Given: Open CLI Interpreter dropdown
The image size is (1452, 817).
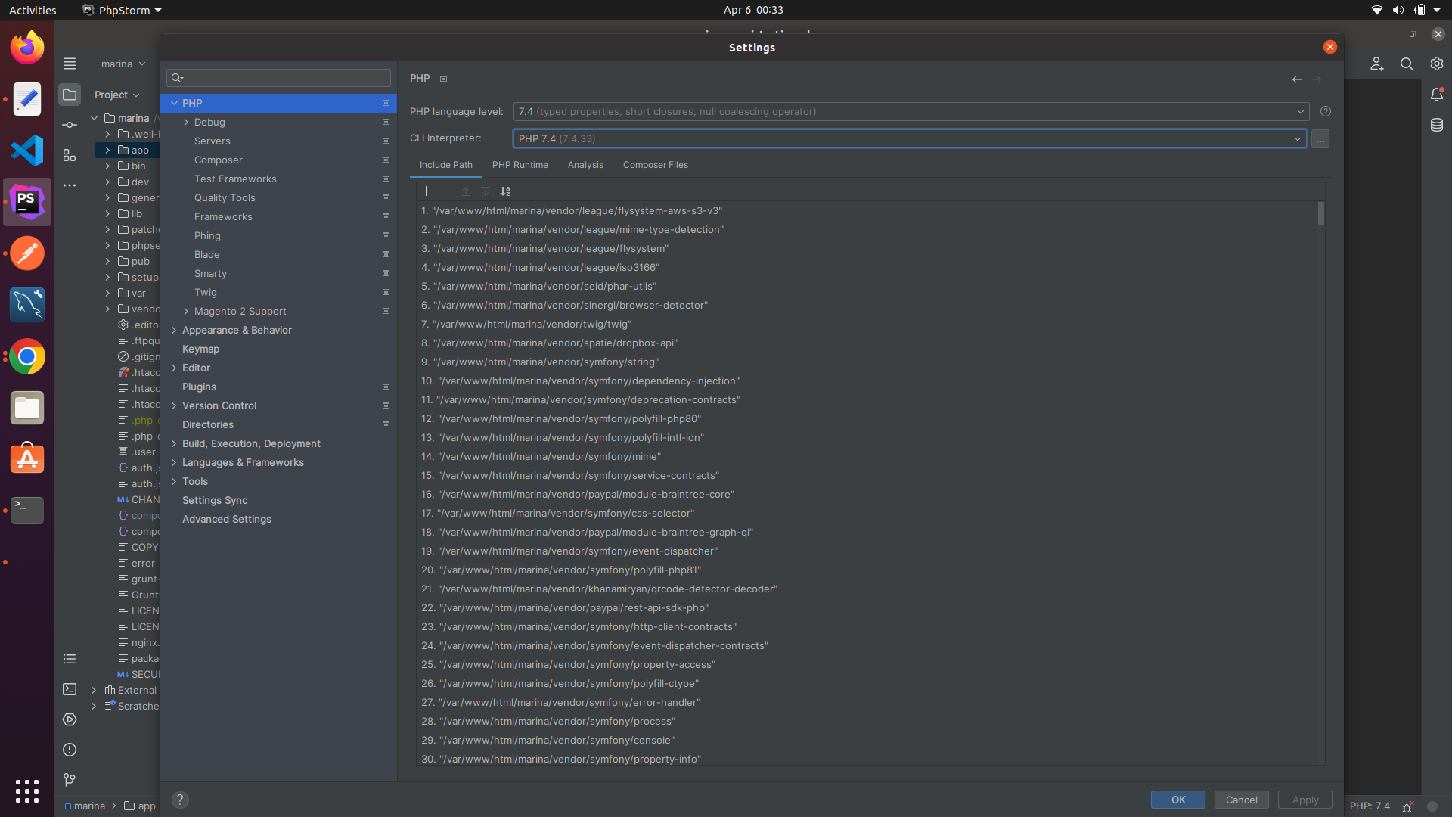Looking at the screenshot, I should tap(910, 139).
